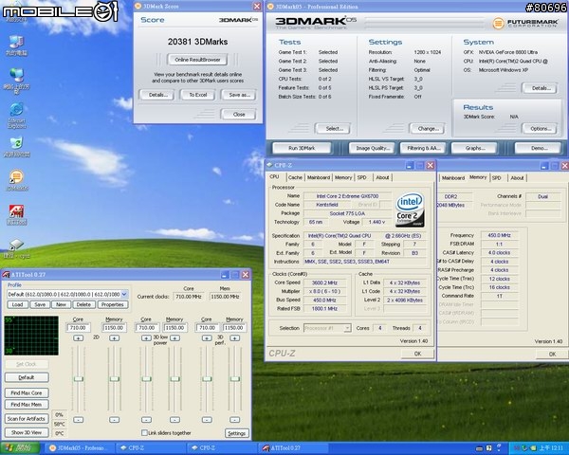Click Details in 3DMark Score window
This screenshot has width=569, height=455.
pyautogui.click(x=157, y=95)
